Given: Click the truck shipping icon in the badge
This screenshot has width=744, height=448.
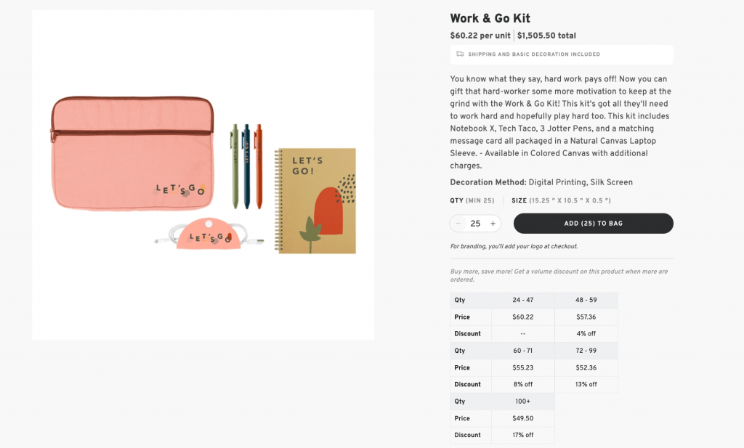Looking at the screenshot, I should tap(461, 54).
